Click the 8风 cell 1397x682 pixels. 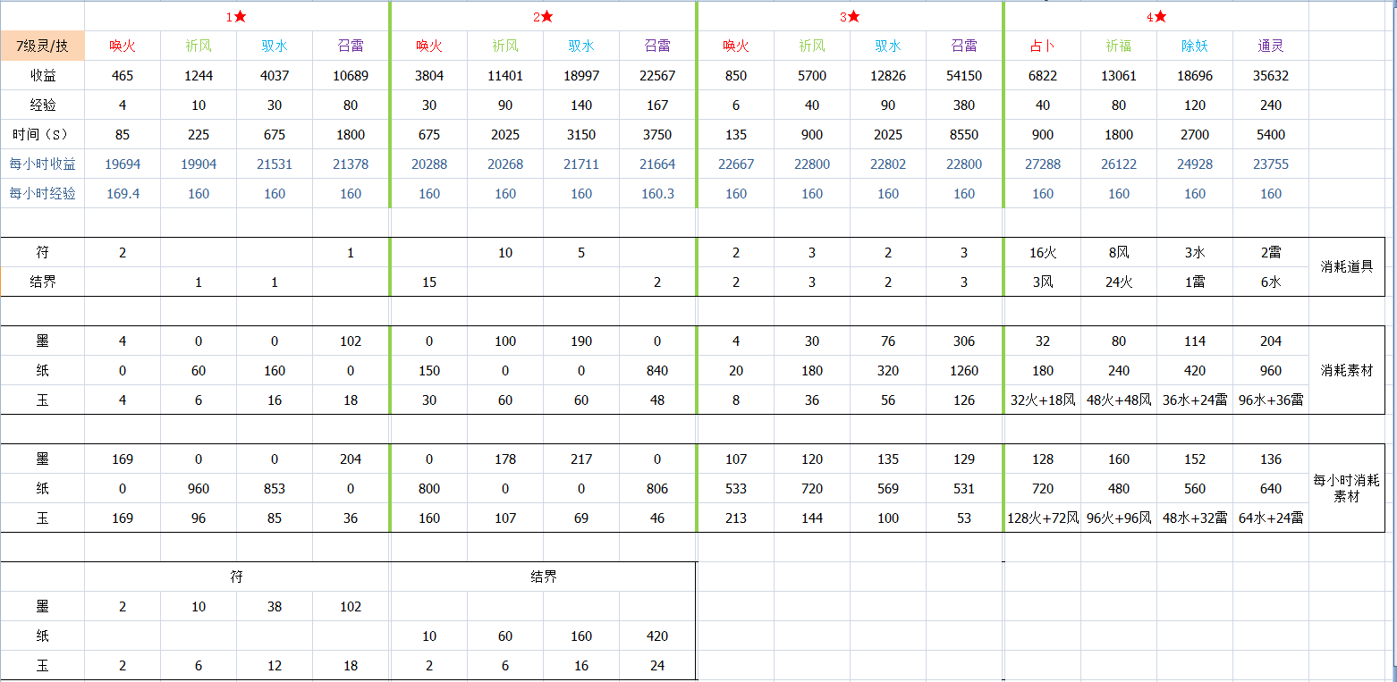[x=1119, y=252]
